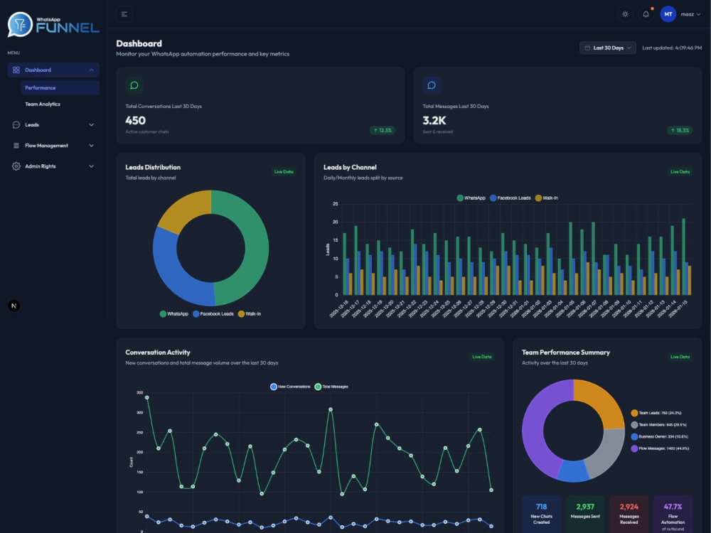Click the Leads chat bubble icon
Viewport: 711px width, 533px height.
(x=16, y=124)
